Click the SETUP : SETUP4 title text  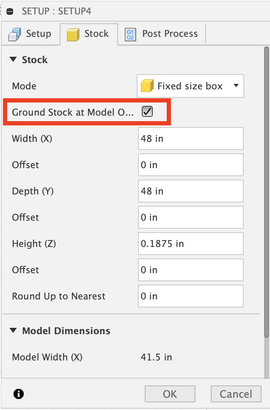click(x=56, y=11)
